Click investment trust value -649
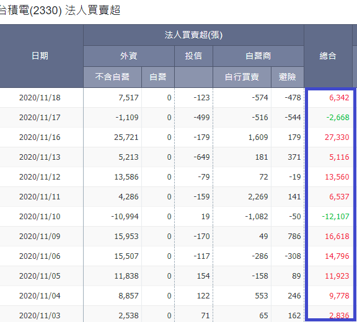 [x=201, y=157]
